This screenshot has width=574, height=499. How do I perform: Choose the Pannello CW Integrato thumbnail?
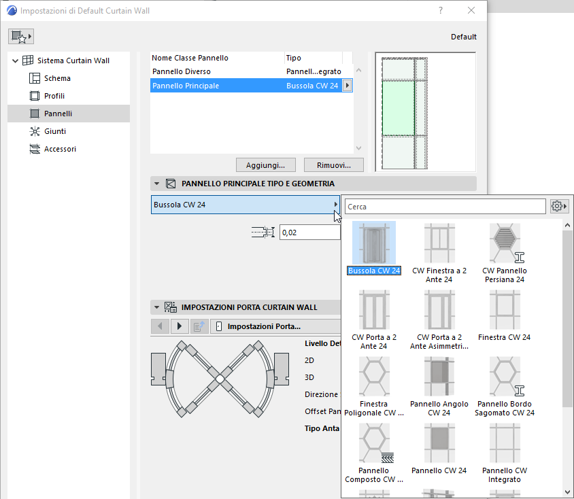505,453
